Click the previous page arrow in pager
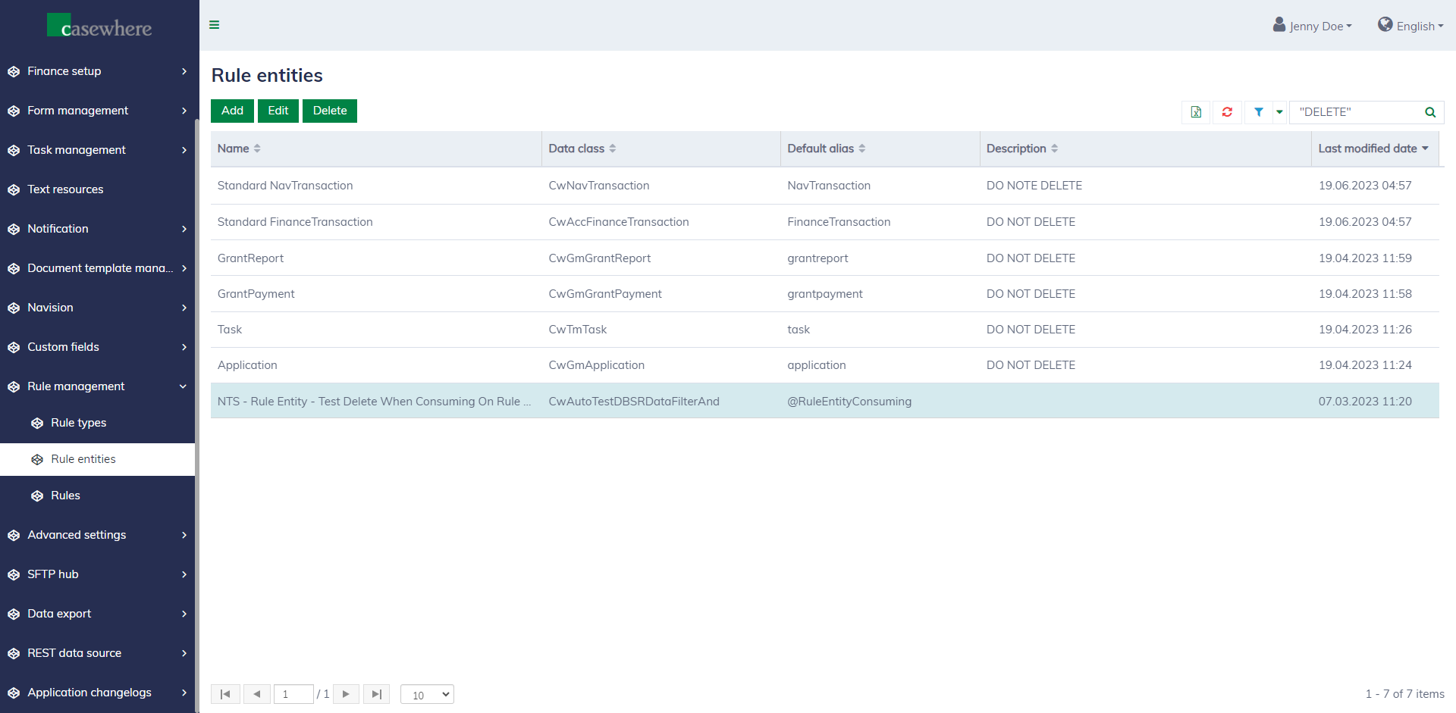 [257, 694]
